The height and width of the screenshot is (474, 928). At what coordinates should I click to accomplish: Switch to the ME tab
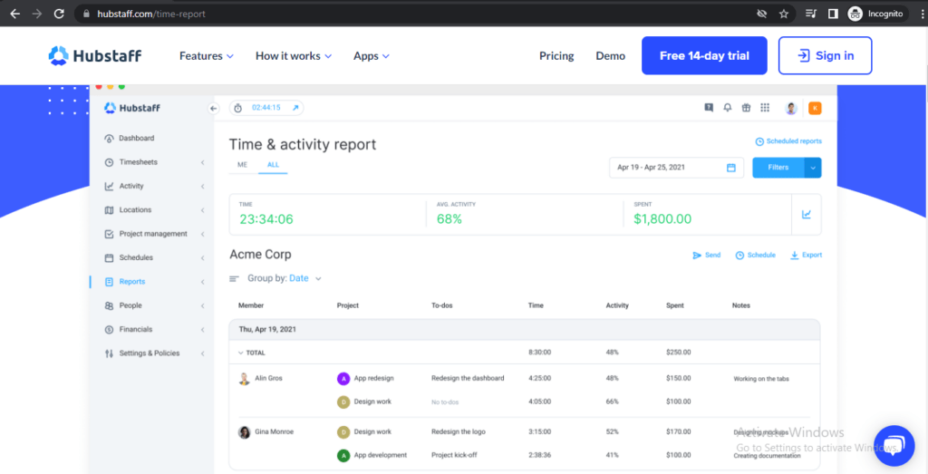[x=243, y=165]
